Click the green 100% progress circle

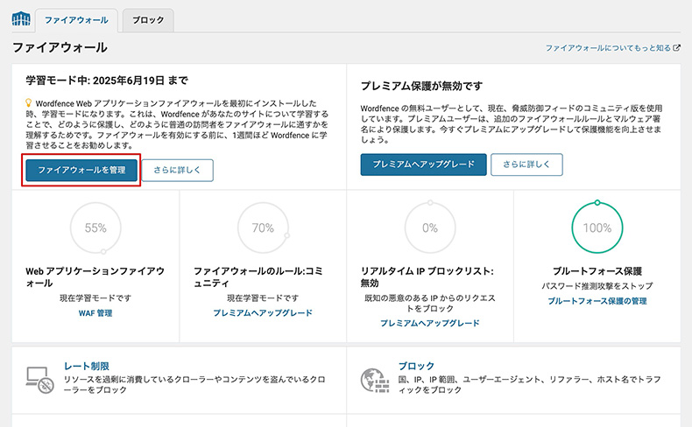pyautogui.click(x=597, y=227)
